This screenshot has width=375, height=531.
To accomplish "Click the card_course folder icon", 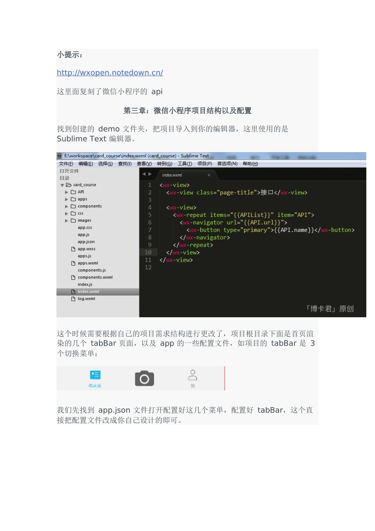I will [69, 185].
